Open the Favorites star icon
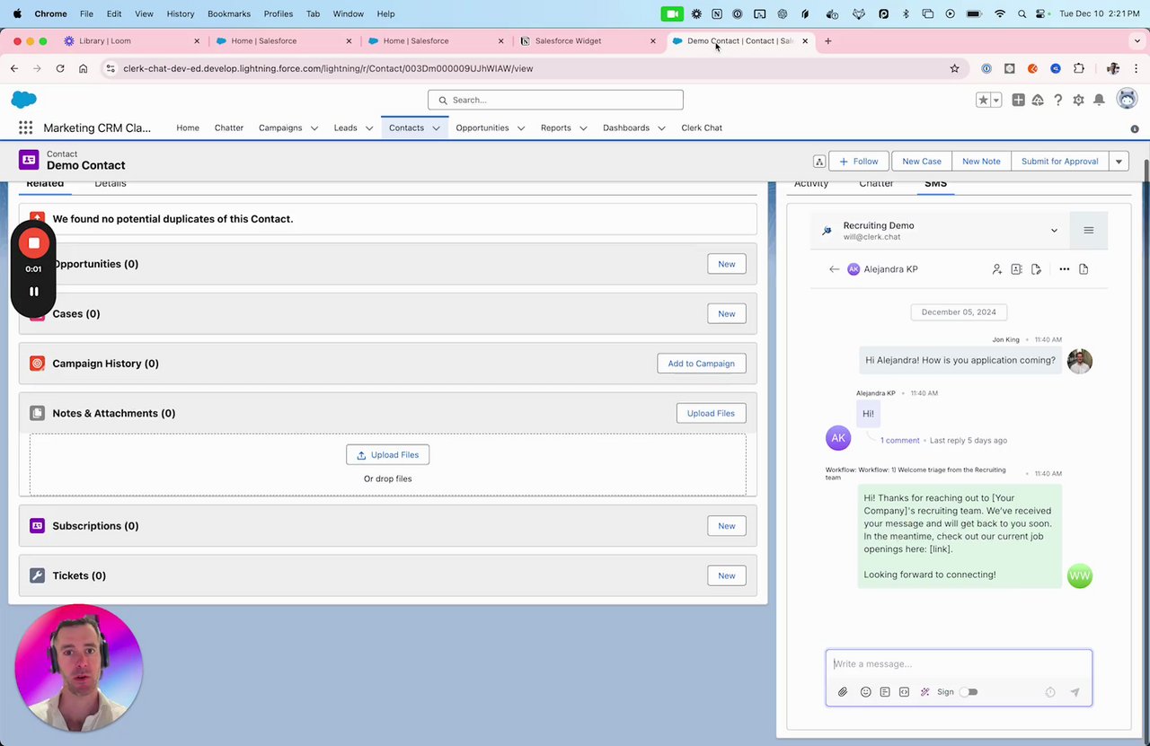The width and height of the screenshot is (1150, 746). click(984, 100)
